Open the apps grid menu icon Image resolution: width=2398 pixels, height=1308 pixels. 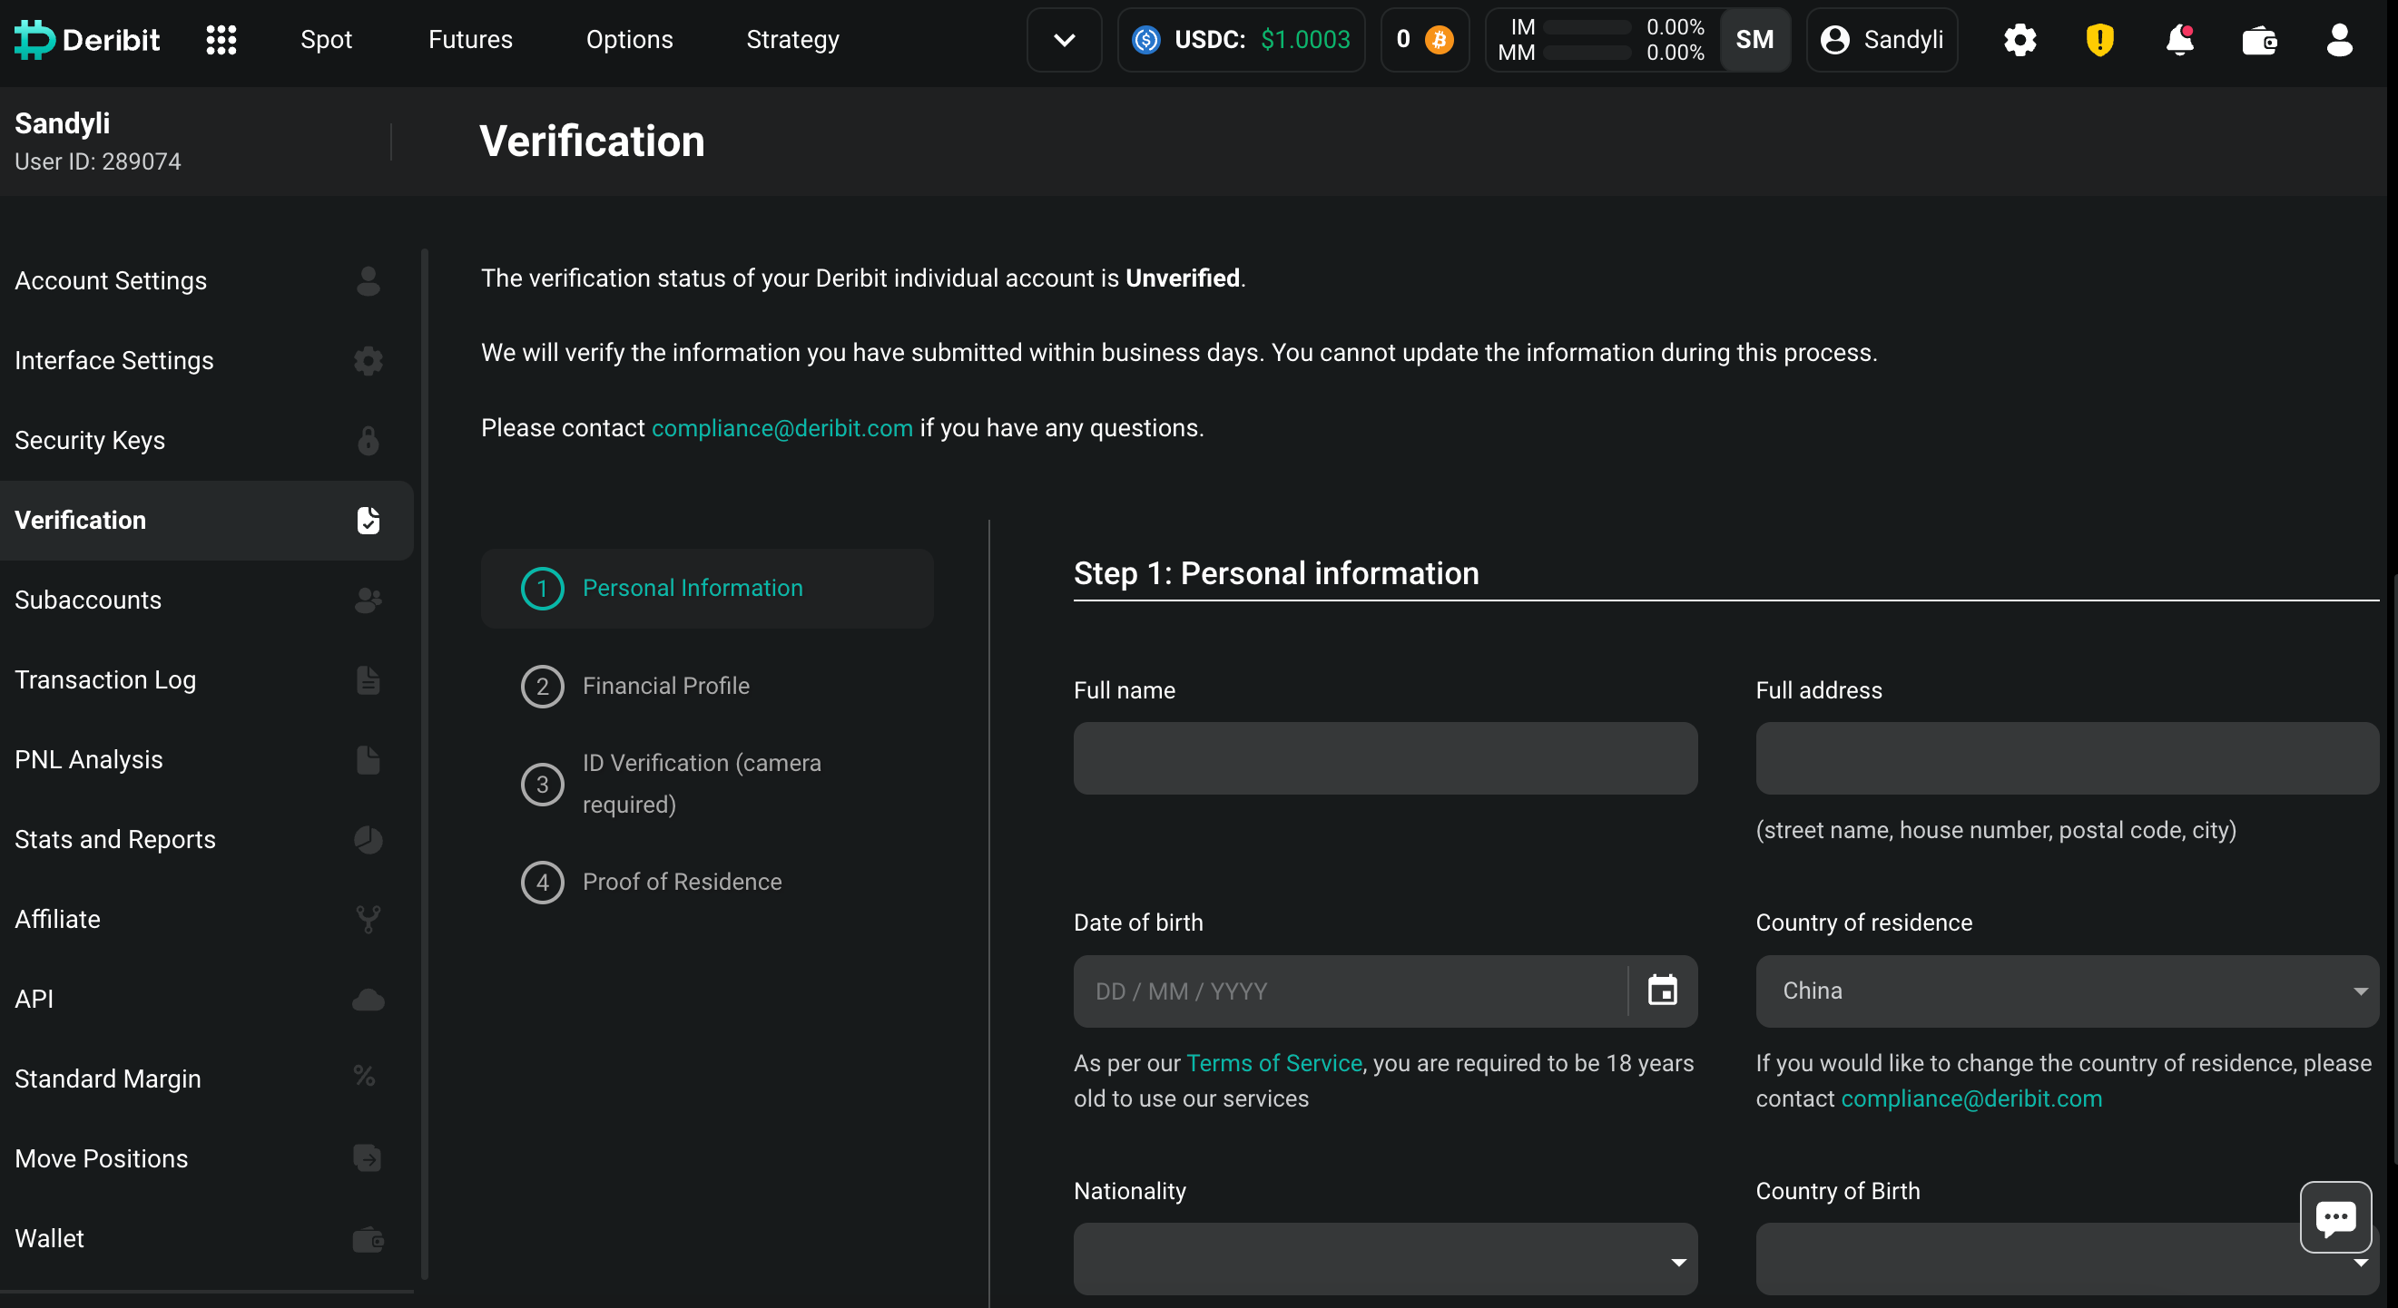pos(221,40)
